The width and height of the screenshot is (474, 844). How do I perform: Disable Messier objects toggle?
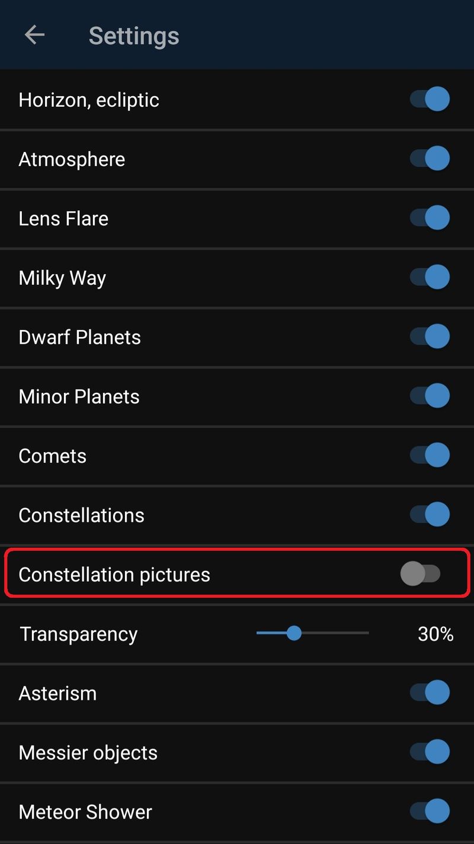(430, 752)
